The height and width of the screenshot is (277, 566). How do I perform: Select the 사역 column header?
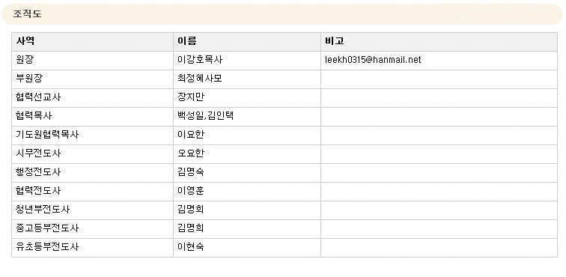(x=25, y=41)
